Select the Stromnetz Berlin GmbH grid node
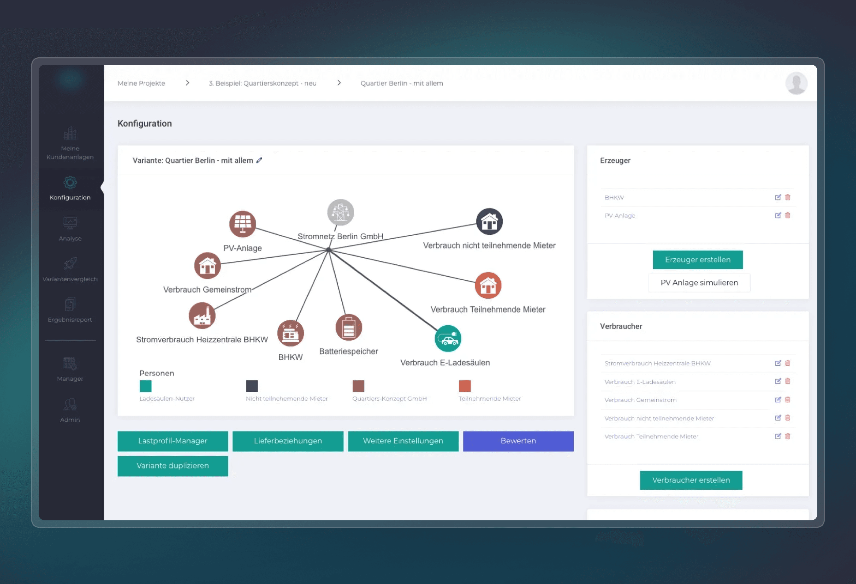Screen dimensions: 856x584 click(x=340, y=212)
